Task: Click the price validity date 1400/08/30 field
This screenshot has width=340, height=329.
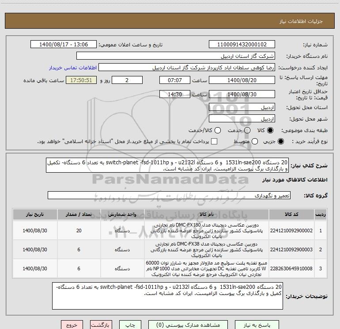Action: point(242,94)
